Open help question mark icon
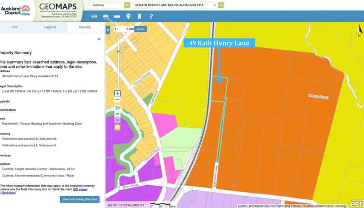This screenshot has width=364, height=208. 151,16
